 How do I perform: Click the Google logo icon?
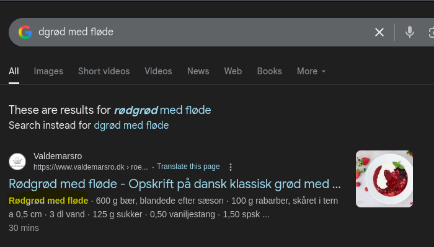pyautogui.click(x=25, y=32)
